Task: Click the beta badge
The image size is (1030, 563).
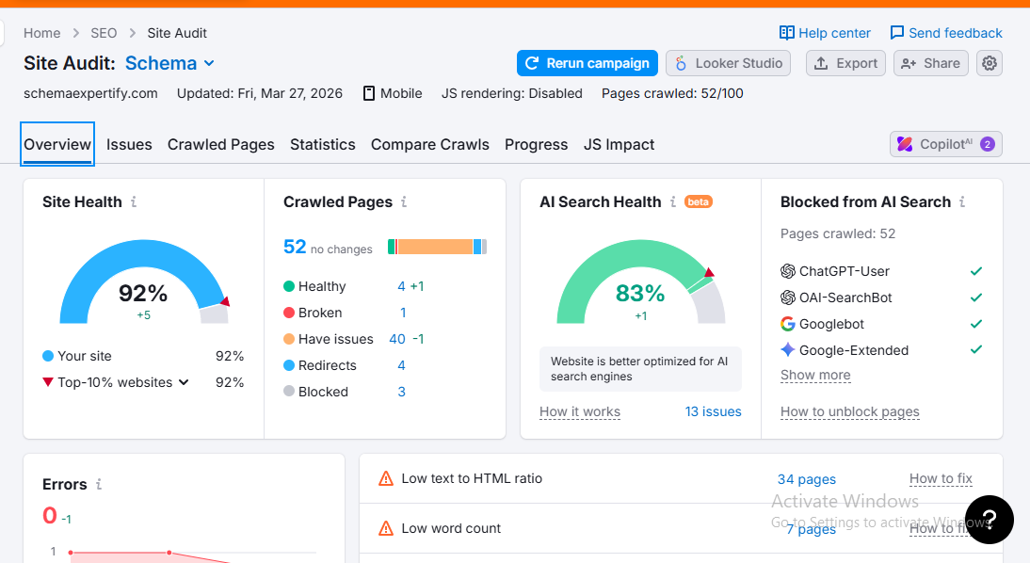Action: point(699,201)
